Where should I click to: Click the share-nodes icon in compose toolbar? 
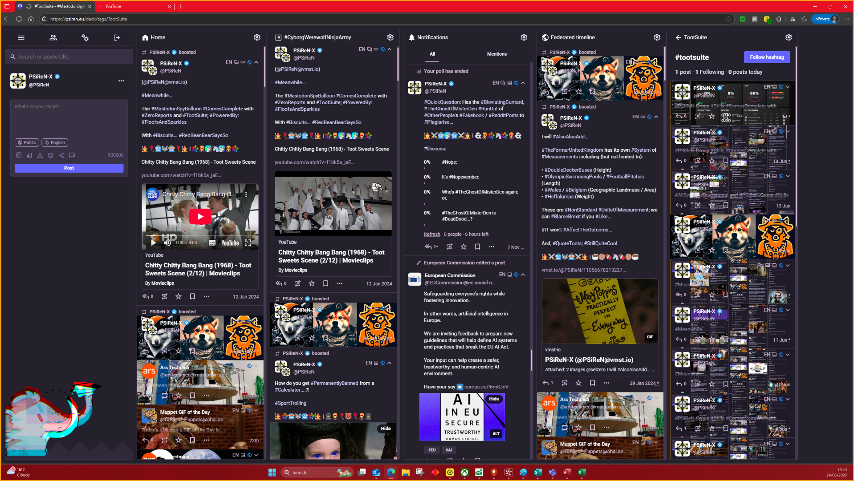(61, 155)
